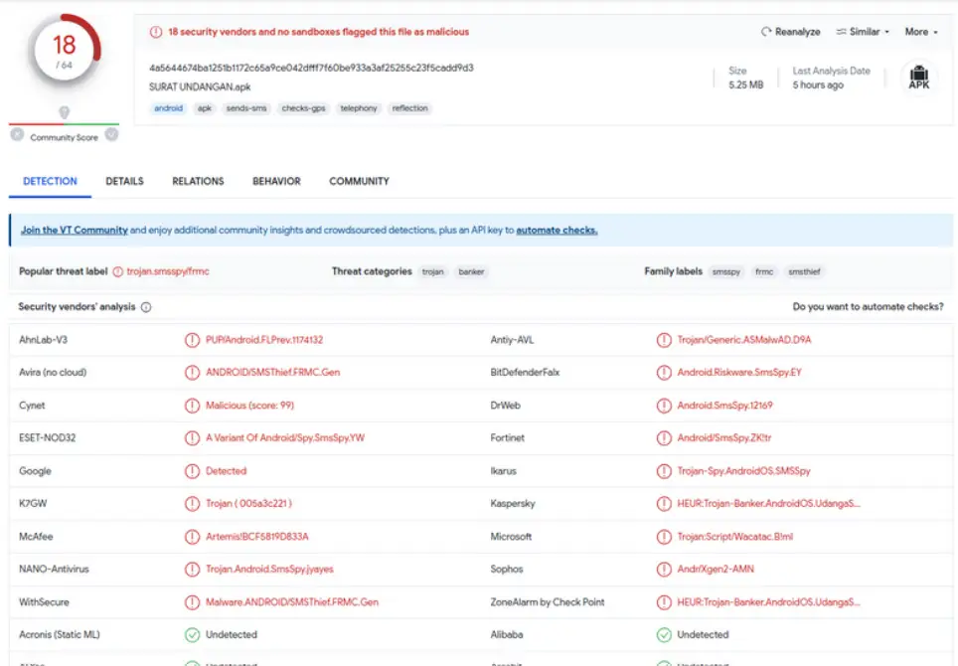
Task: Select the checks-gps tag
Action: (304, 108)
